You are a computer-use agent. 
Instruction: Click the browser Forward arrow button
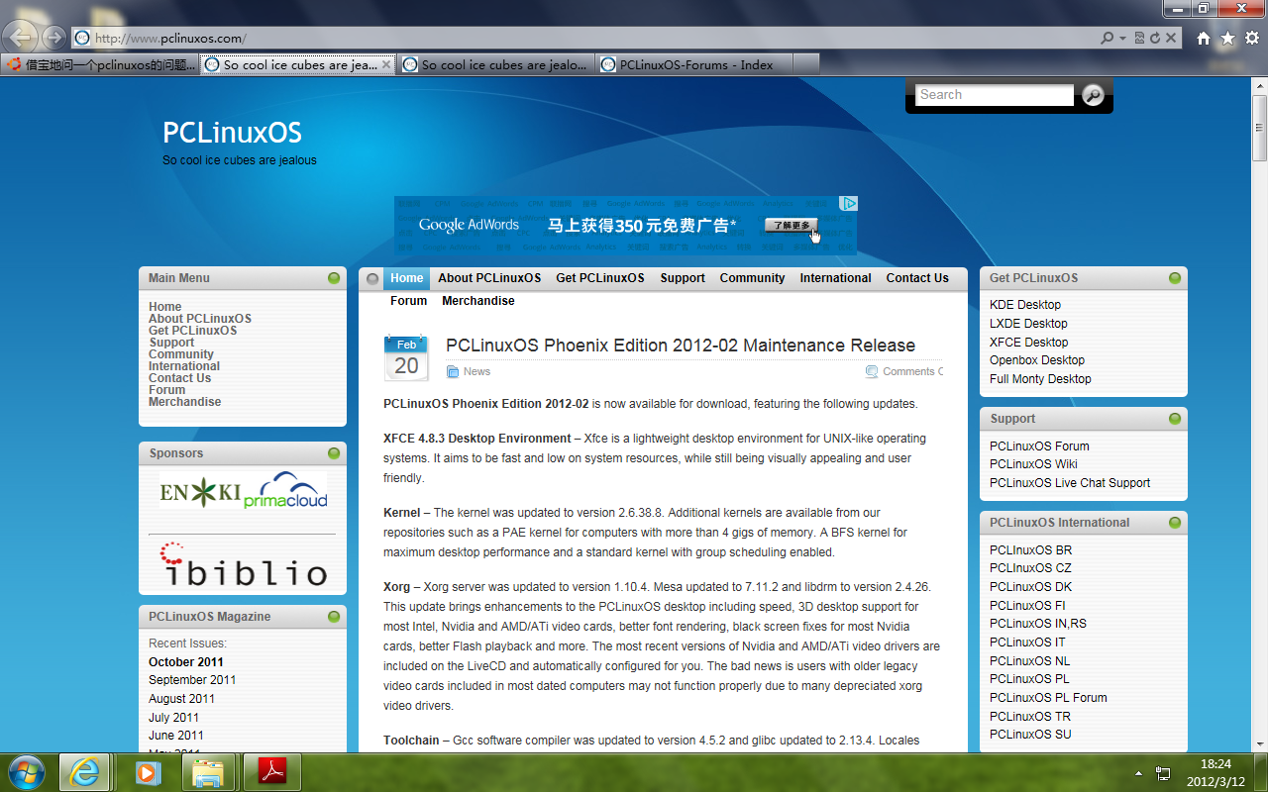(x=53, y=39)
